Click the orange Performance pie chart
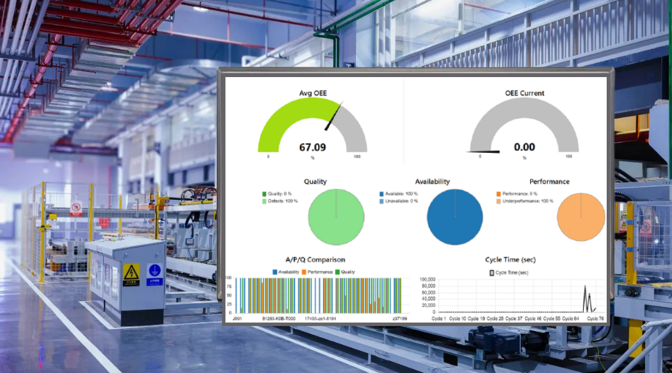Image resolution: width=672 pixels, height=373 pixels. (x=581, y=217)
